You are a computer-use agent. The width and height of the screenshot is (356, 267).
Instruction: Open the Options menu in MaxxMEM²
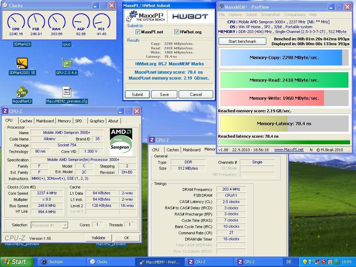coord(235,15)
